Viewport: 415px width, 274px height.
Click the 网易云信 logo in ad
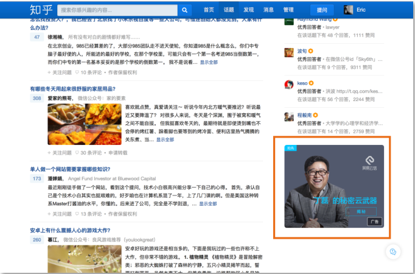coord(369,163)
